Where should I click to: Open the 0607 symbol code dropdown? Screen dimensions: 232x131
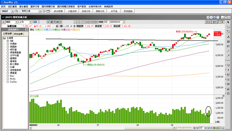coord(13,11)
